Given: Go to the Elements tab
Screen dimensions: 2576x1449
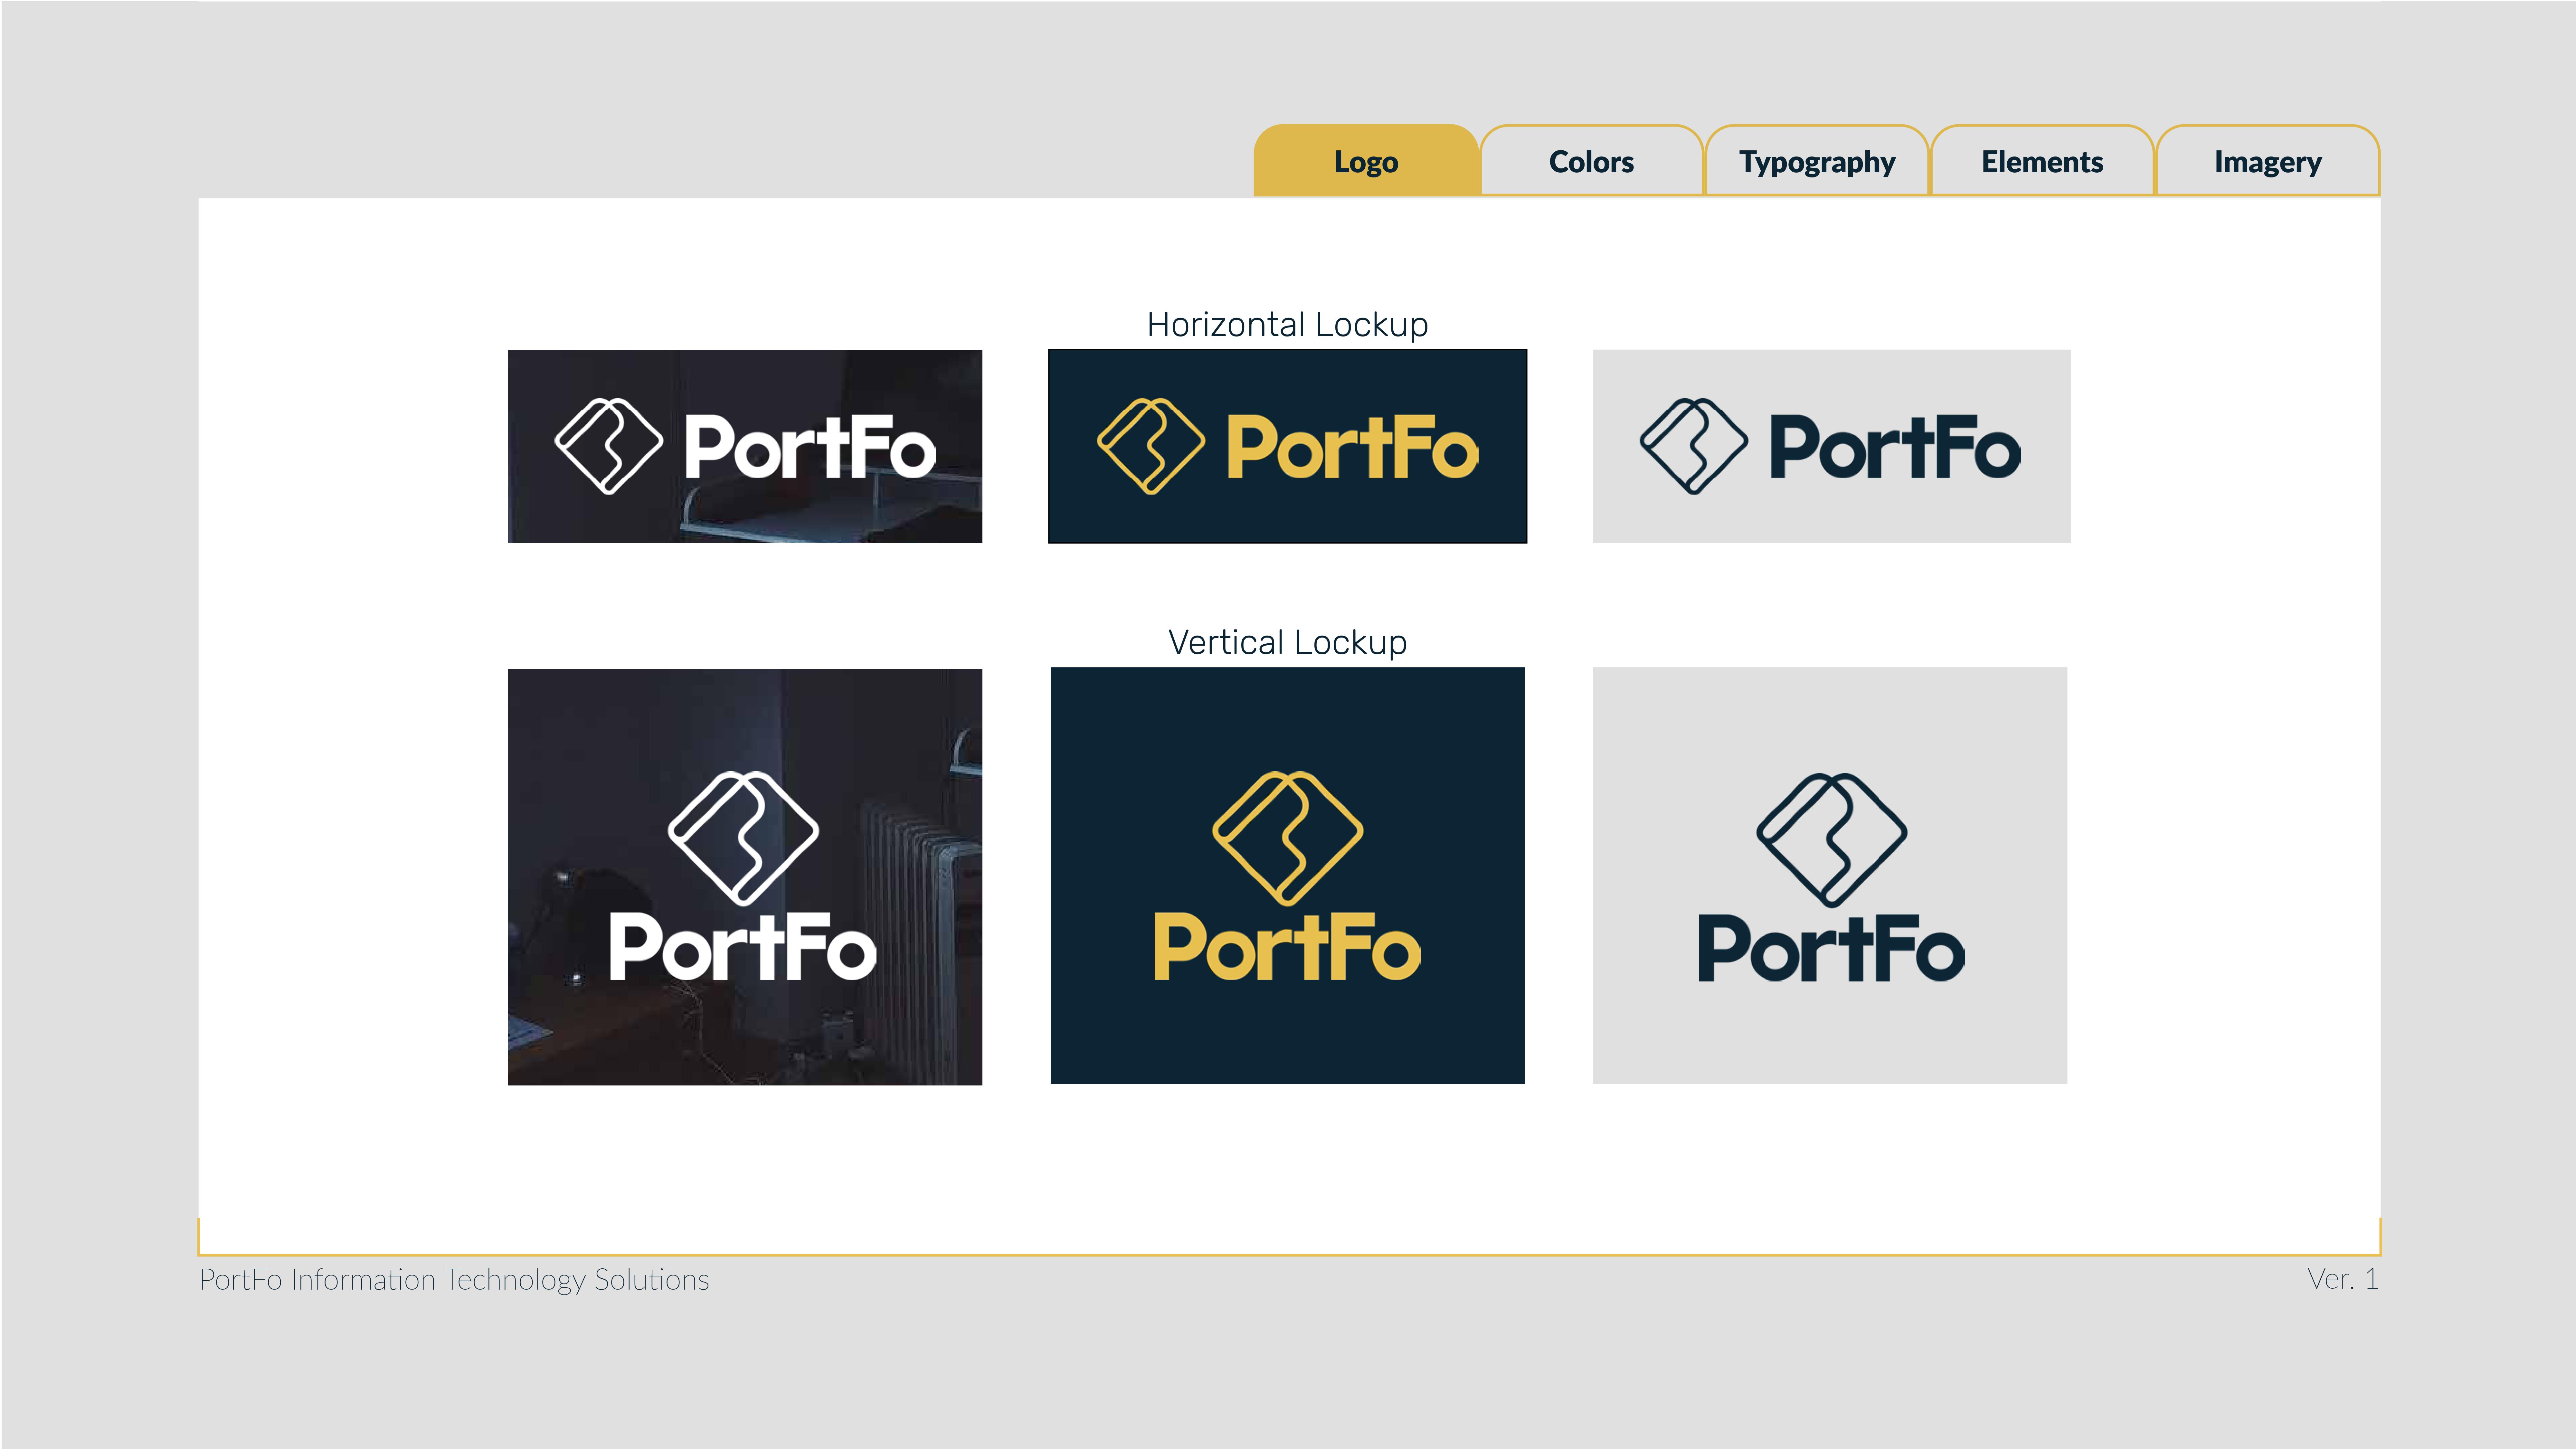Looking at the screenshot, I should (x=2042, y=161).
